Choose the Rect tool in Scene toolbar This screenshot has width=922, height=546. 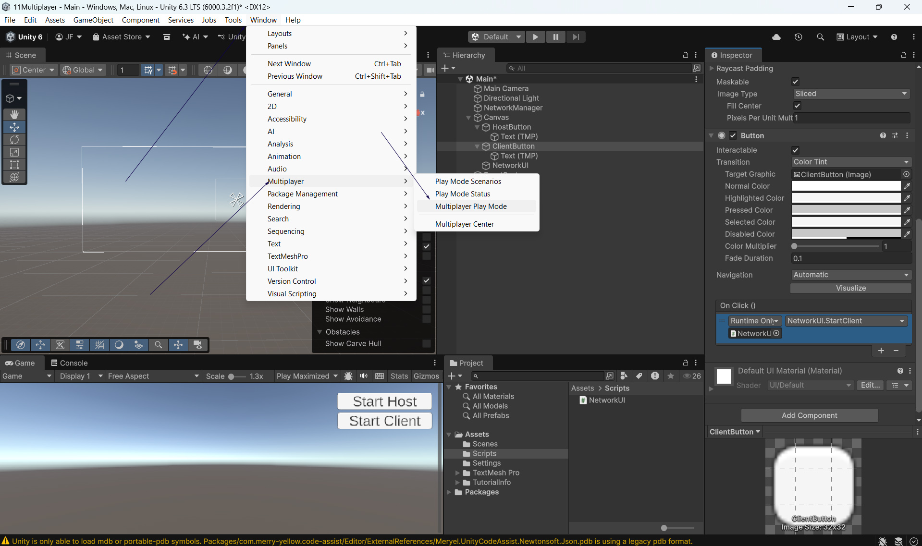[x=14, y=165]
